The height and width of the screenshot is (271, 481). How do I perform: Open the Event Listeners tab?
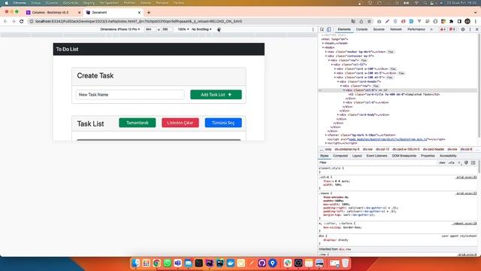click(x=377, y=156)
